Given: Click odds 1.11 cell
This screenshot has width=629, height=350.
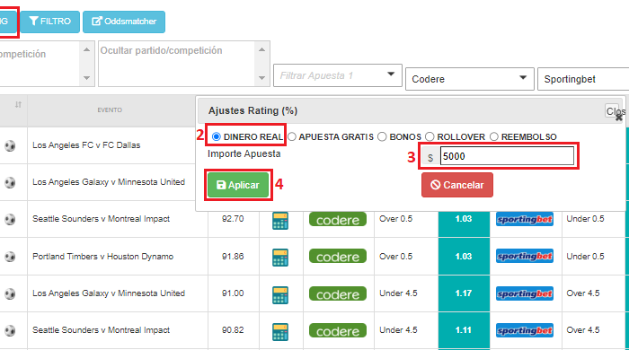Looking at the screenshot, I should (464, 330).
